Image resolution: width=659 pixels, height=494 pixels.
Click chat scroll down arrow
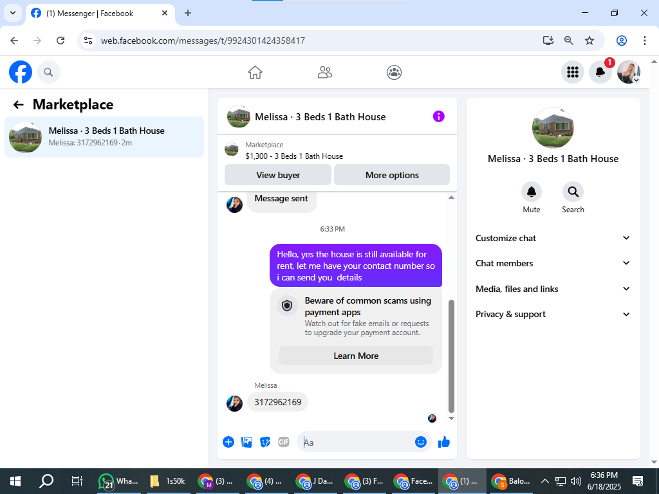pos(451,418)
